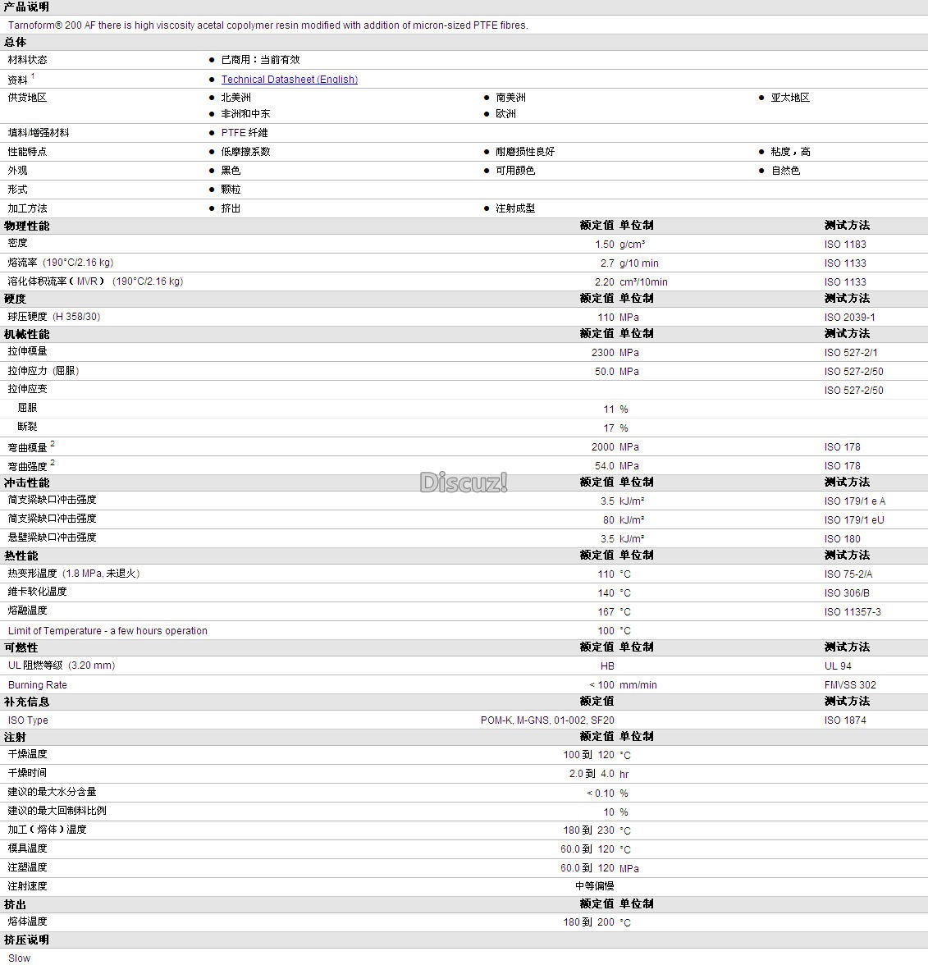Image resolution: width=928 pixels, height=965 pixels.
Task: Click the ISO 180 test method
Action: pos(842,539)
